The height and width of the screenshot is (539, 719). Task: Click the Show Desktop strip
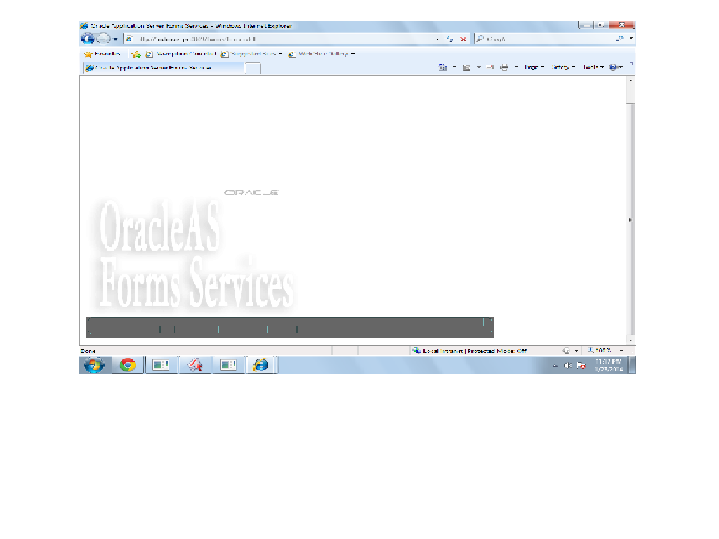click(633, 365)
